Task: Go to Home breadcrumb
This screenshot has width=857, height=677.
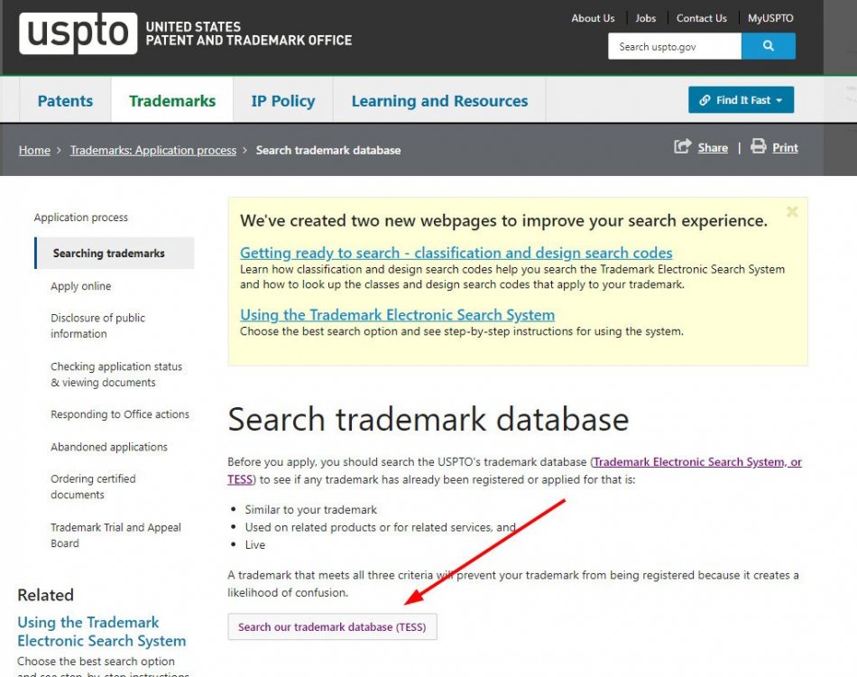Action: (x=34, y=151)
